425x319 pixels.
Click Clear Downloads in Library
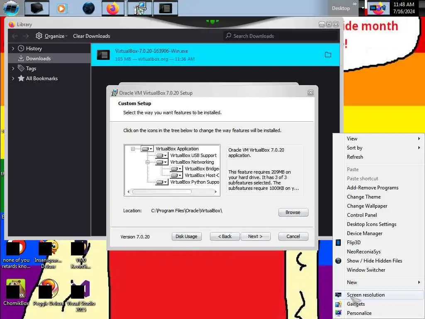pyautogui.click(x=91, y=36)
